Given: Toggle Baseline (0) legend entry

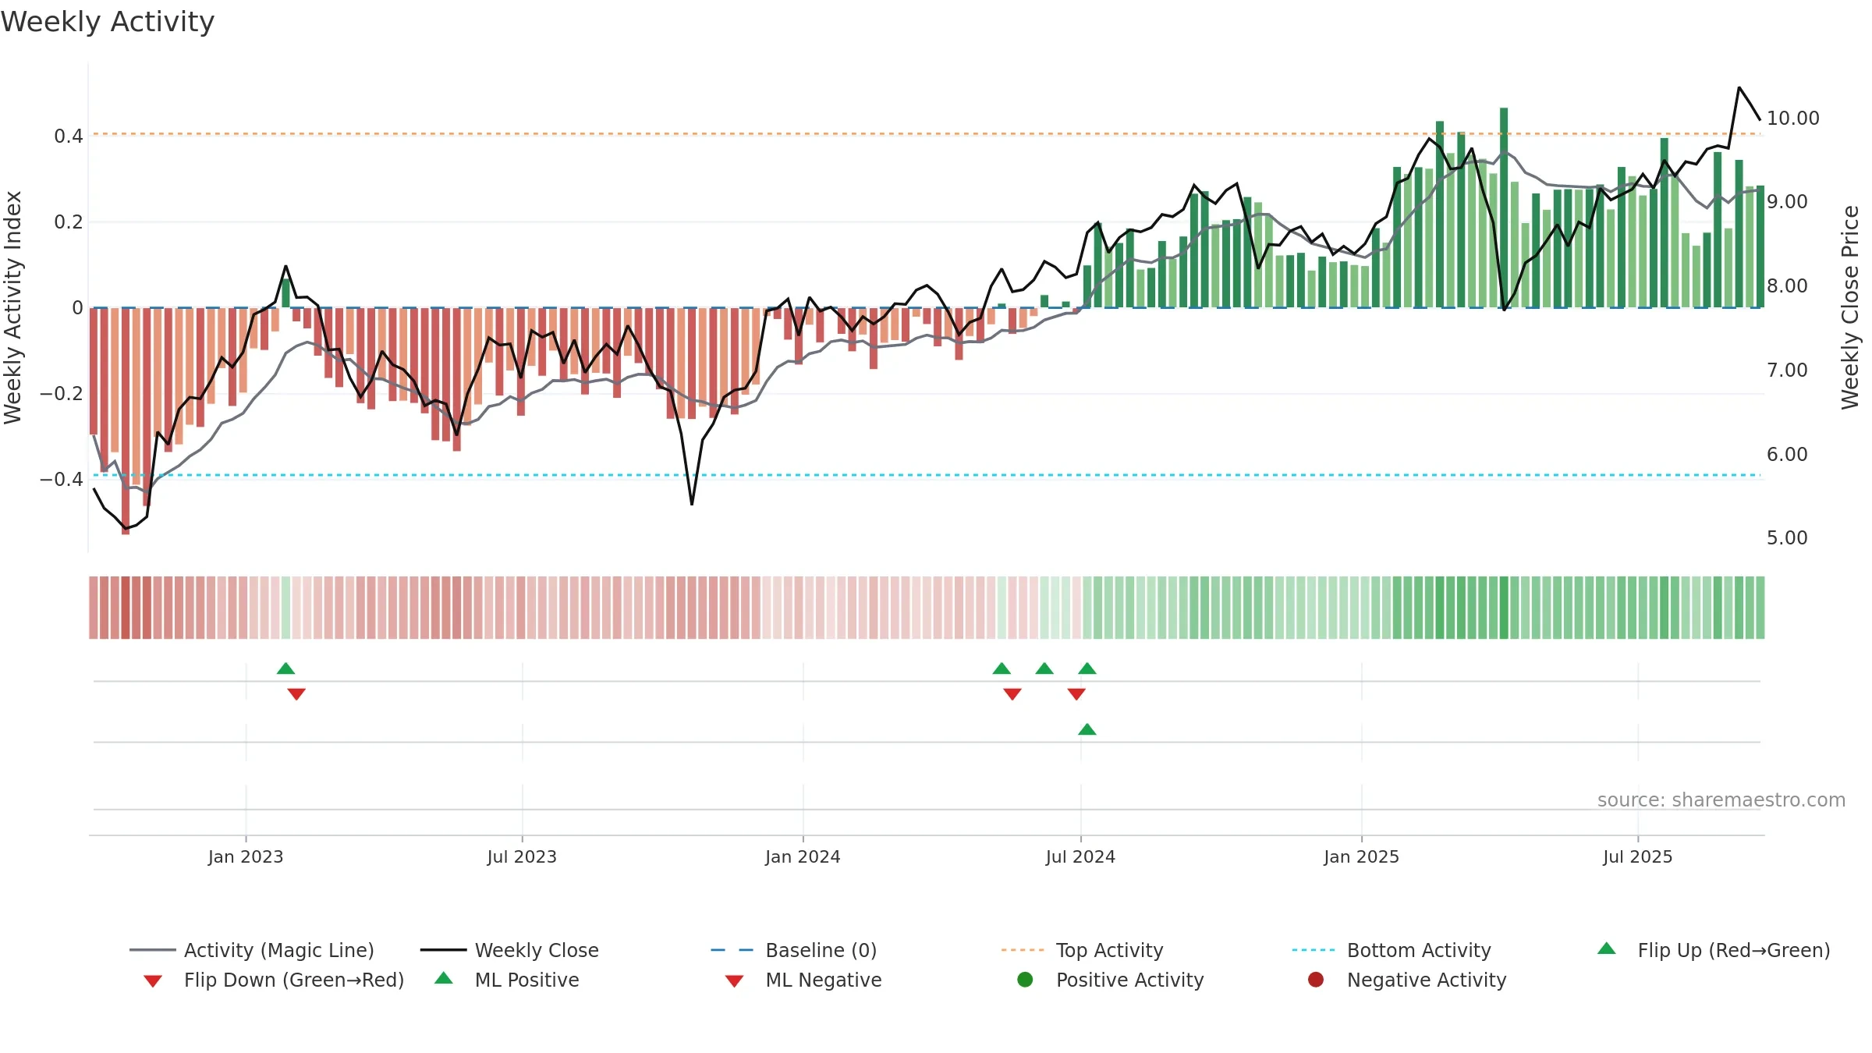Looking at the screenshot, I should click(x=794, y=950).
